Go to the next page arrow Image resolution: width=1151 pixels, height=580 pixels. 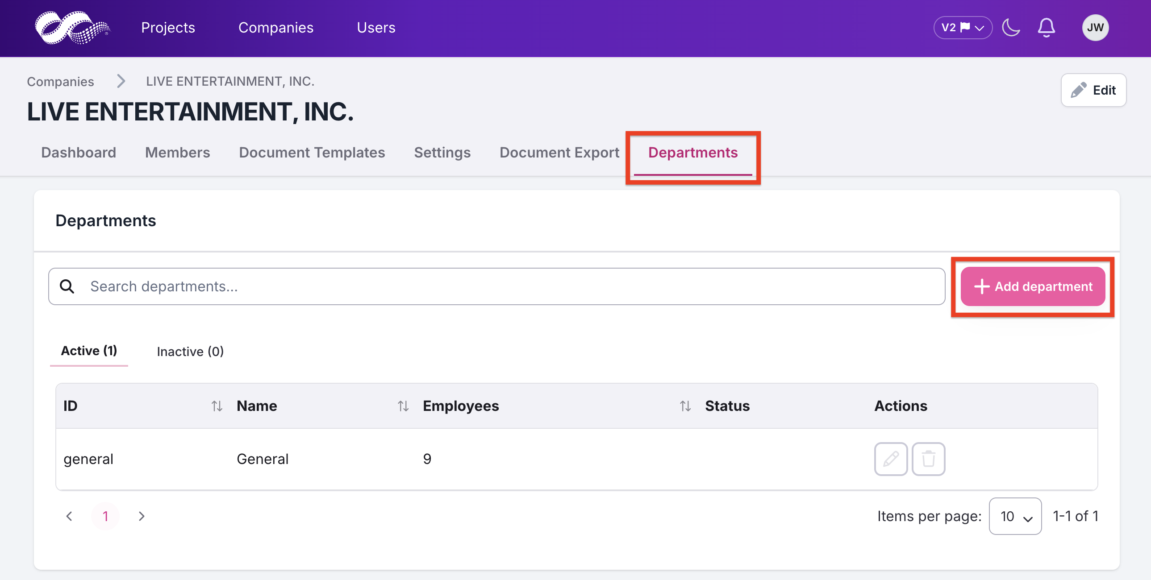(142, 516)
